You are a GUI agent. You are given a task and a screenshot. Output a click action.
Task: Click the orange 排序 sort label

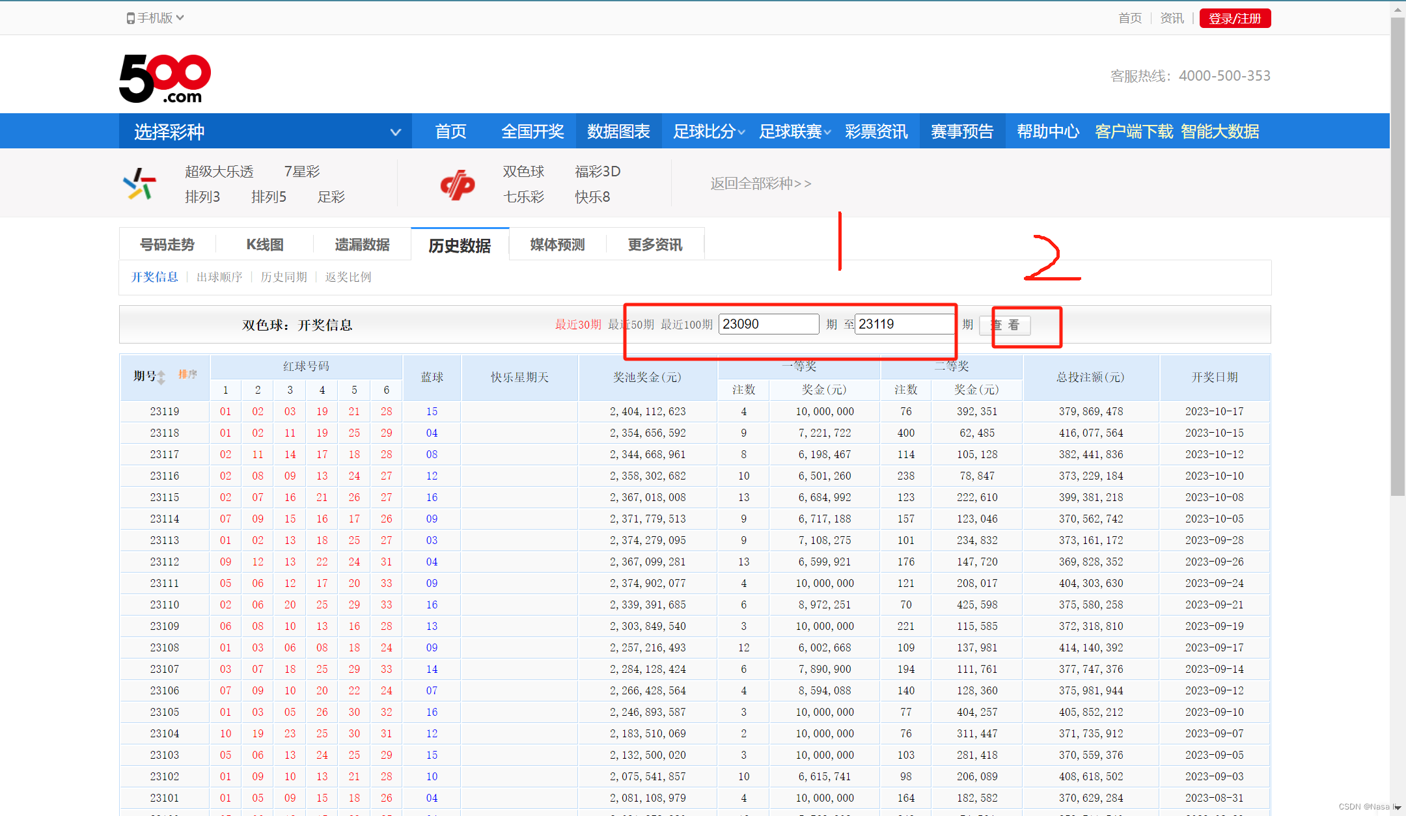[x=187, y=374]
